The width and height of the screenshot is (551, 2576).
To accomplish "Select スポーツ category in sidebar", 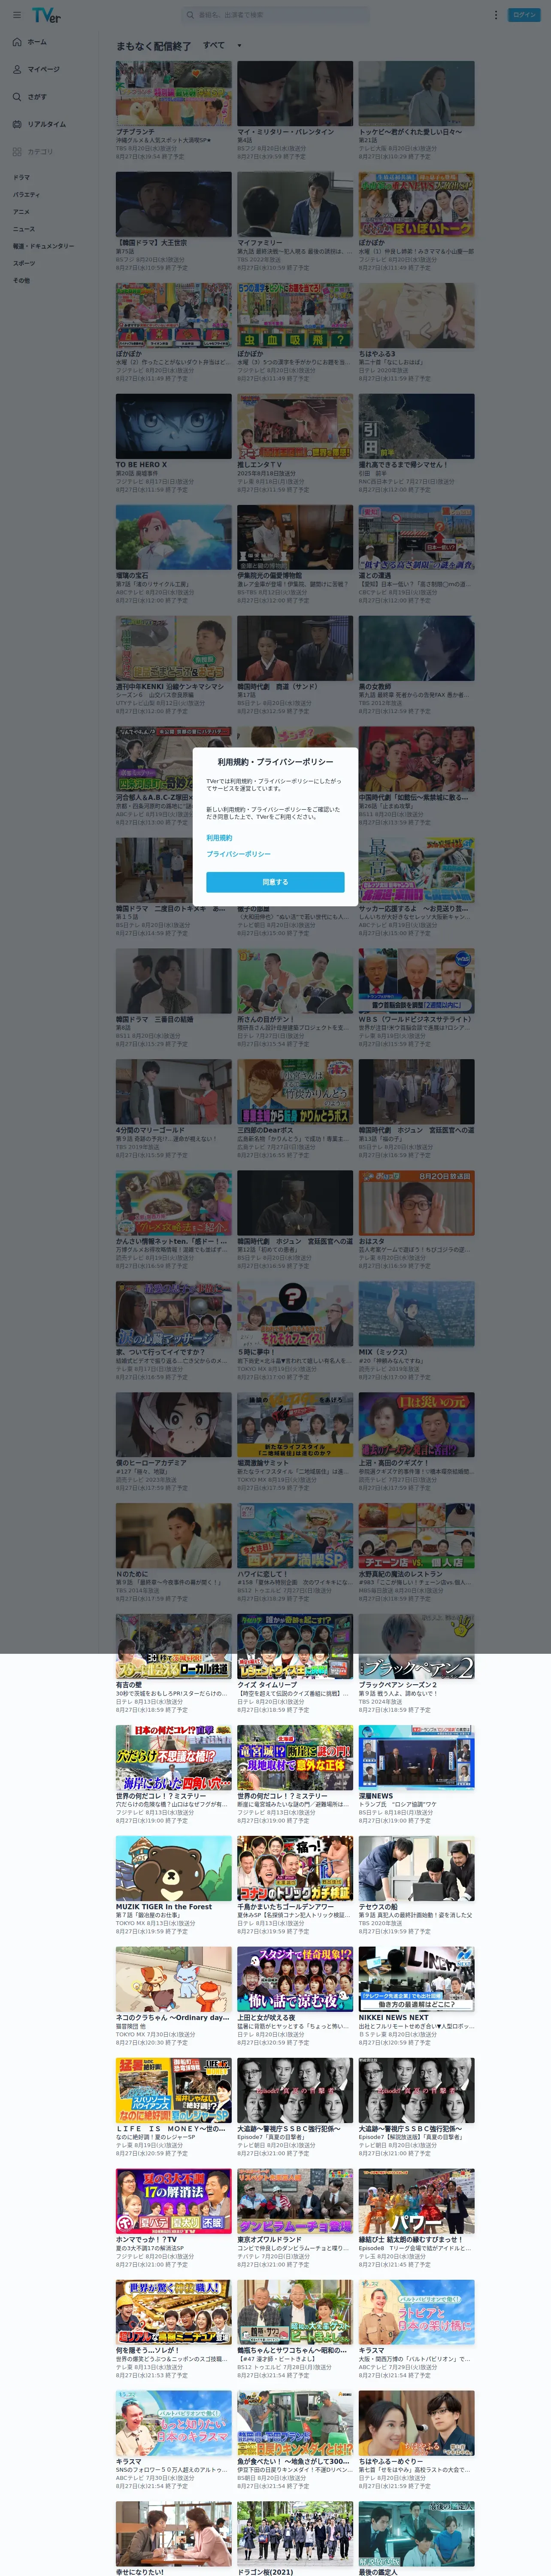I will (24, 263).
